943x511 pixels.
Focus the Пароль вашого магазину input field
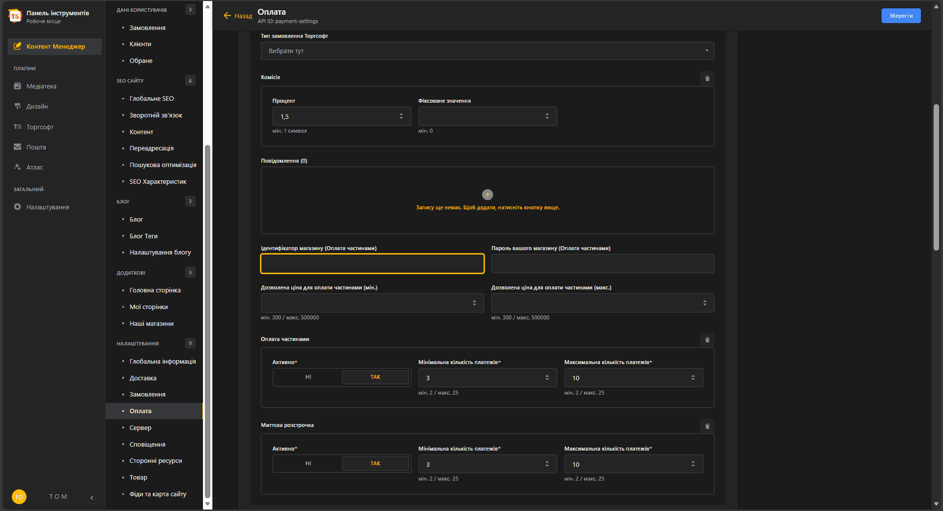(x=602, y=264)
